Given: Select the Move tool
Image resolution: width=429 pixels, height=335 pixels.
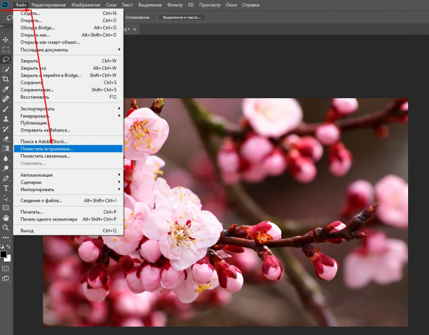Looking at the screenshot, I should point(5,40).
